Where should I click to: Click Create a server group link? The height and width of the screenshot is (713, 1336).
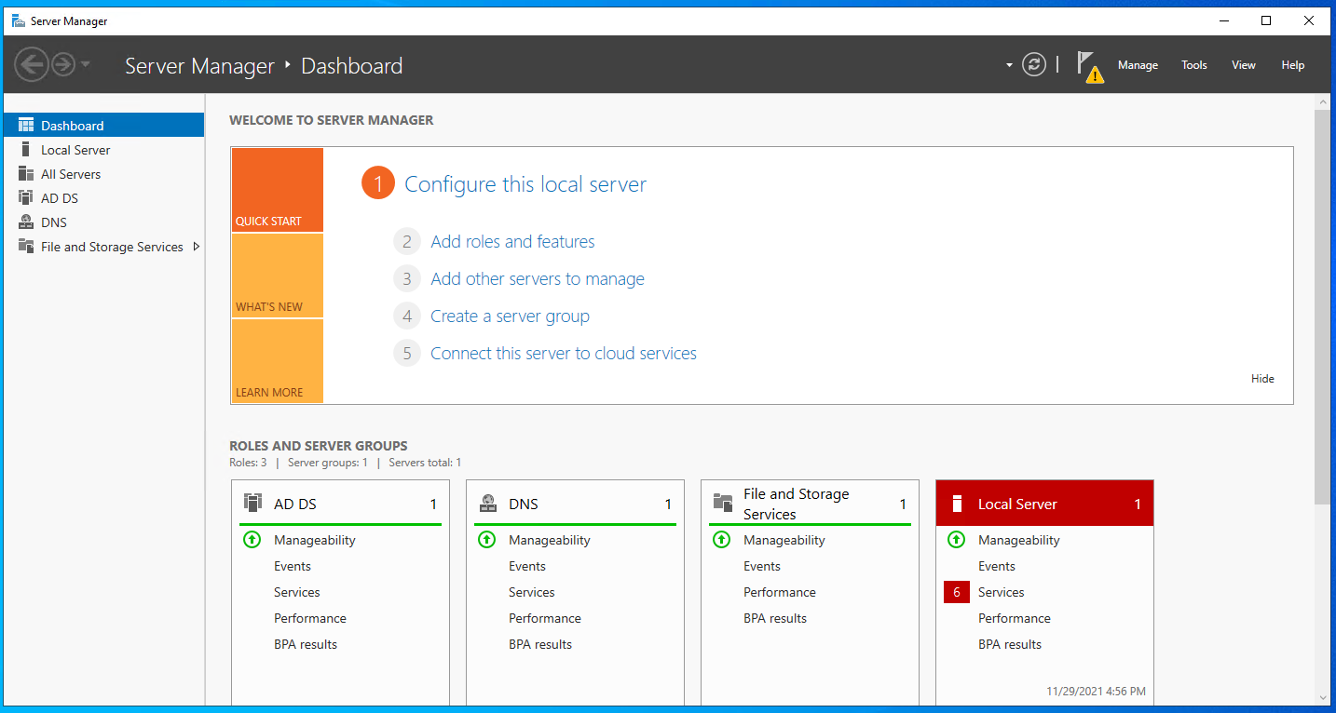click(510, 316)
